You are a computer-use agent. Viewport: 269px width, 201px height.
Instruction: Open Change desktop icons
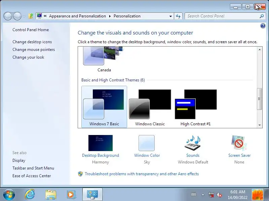pos(32,42)
